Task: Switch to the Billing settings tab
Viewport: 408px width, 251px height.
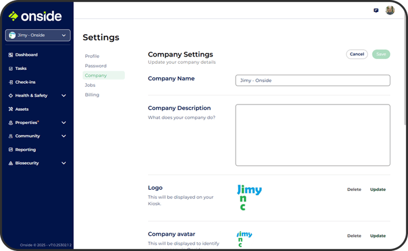Action: click(92, 95)
